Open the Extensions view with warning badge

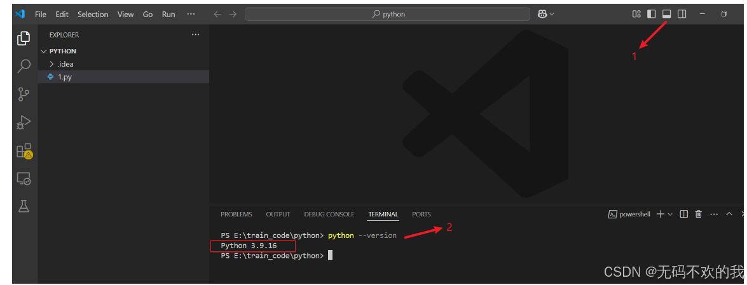tap(24, 151)
